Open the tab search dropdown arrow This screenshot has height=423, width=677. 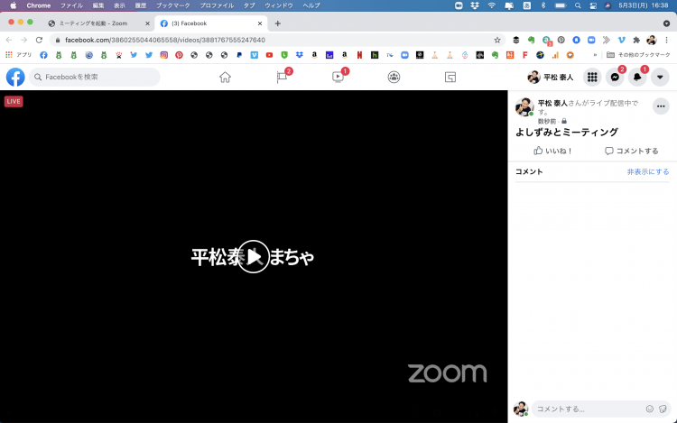(666, 23)
